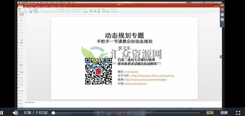Viewport: 245px width, 116px height.
Task: Open the Tools menu in menu bar
Action: point(57,3)
